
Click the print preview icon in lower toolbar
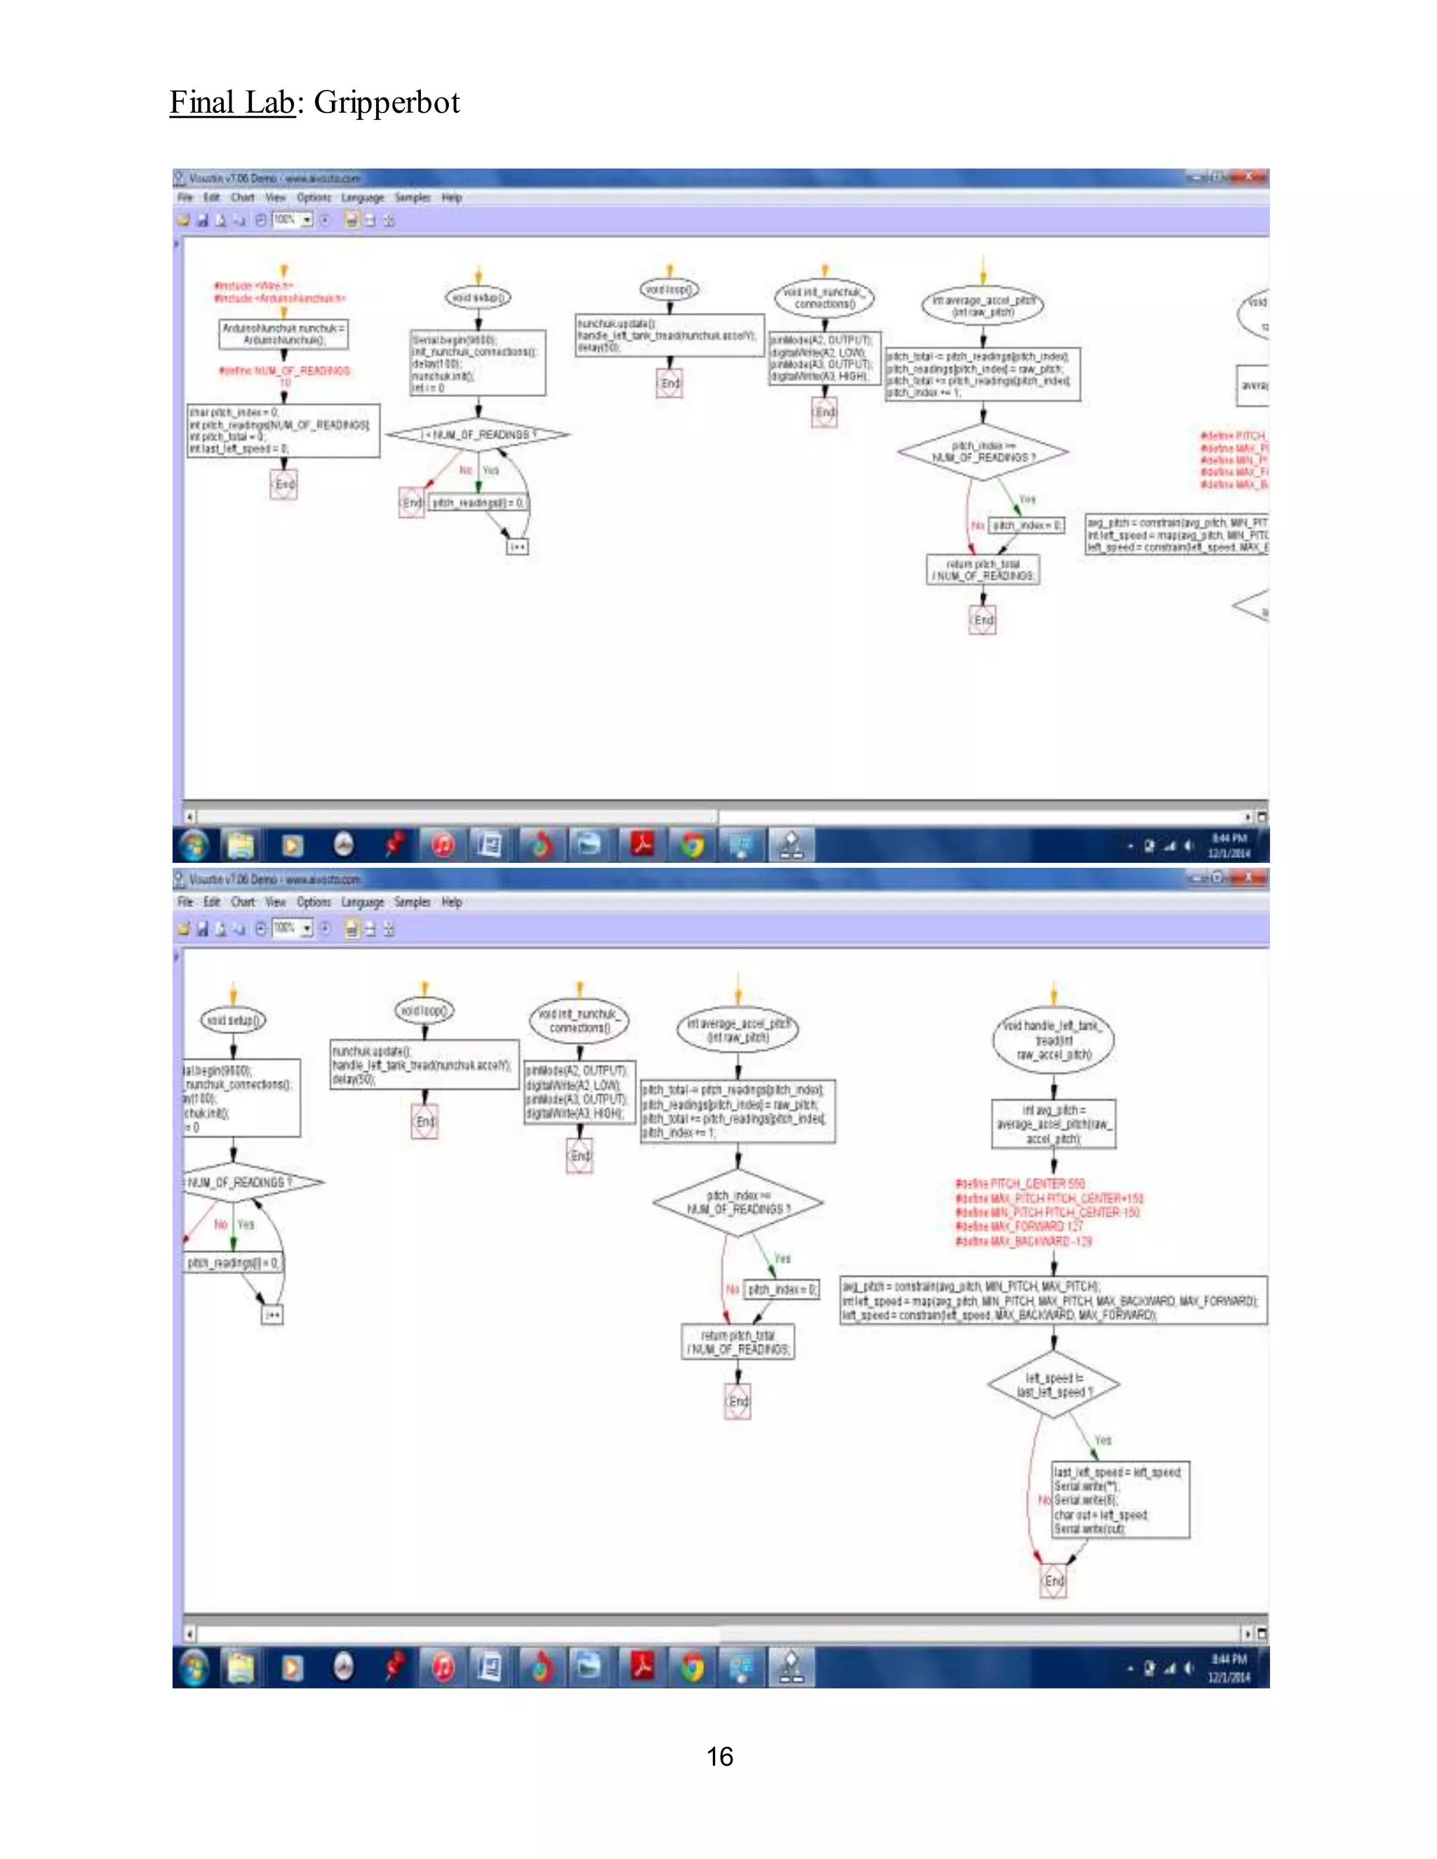coord(220,929)
